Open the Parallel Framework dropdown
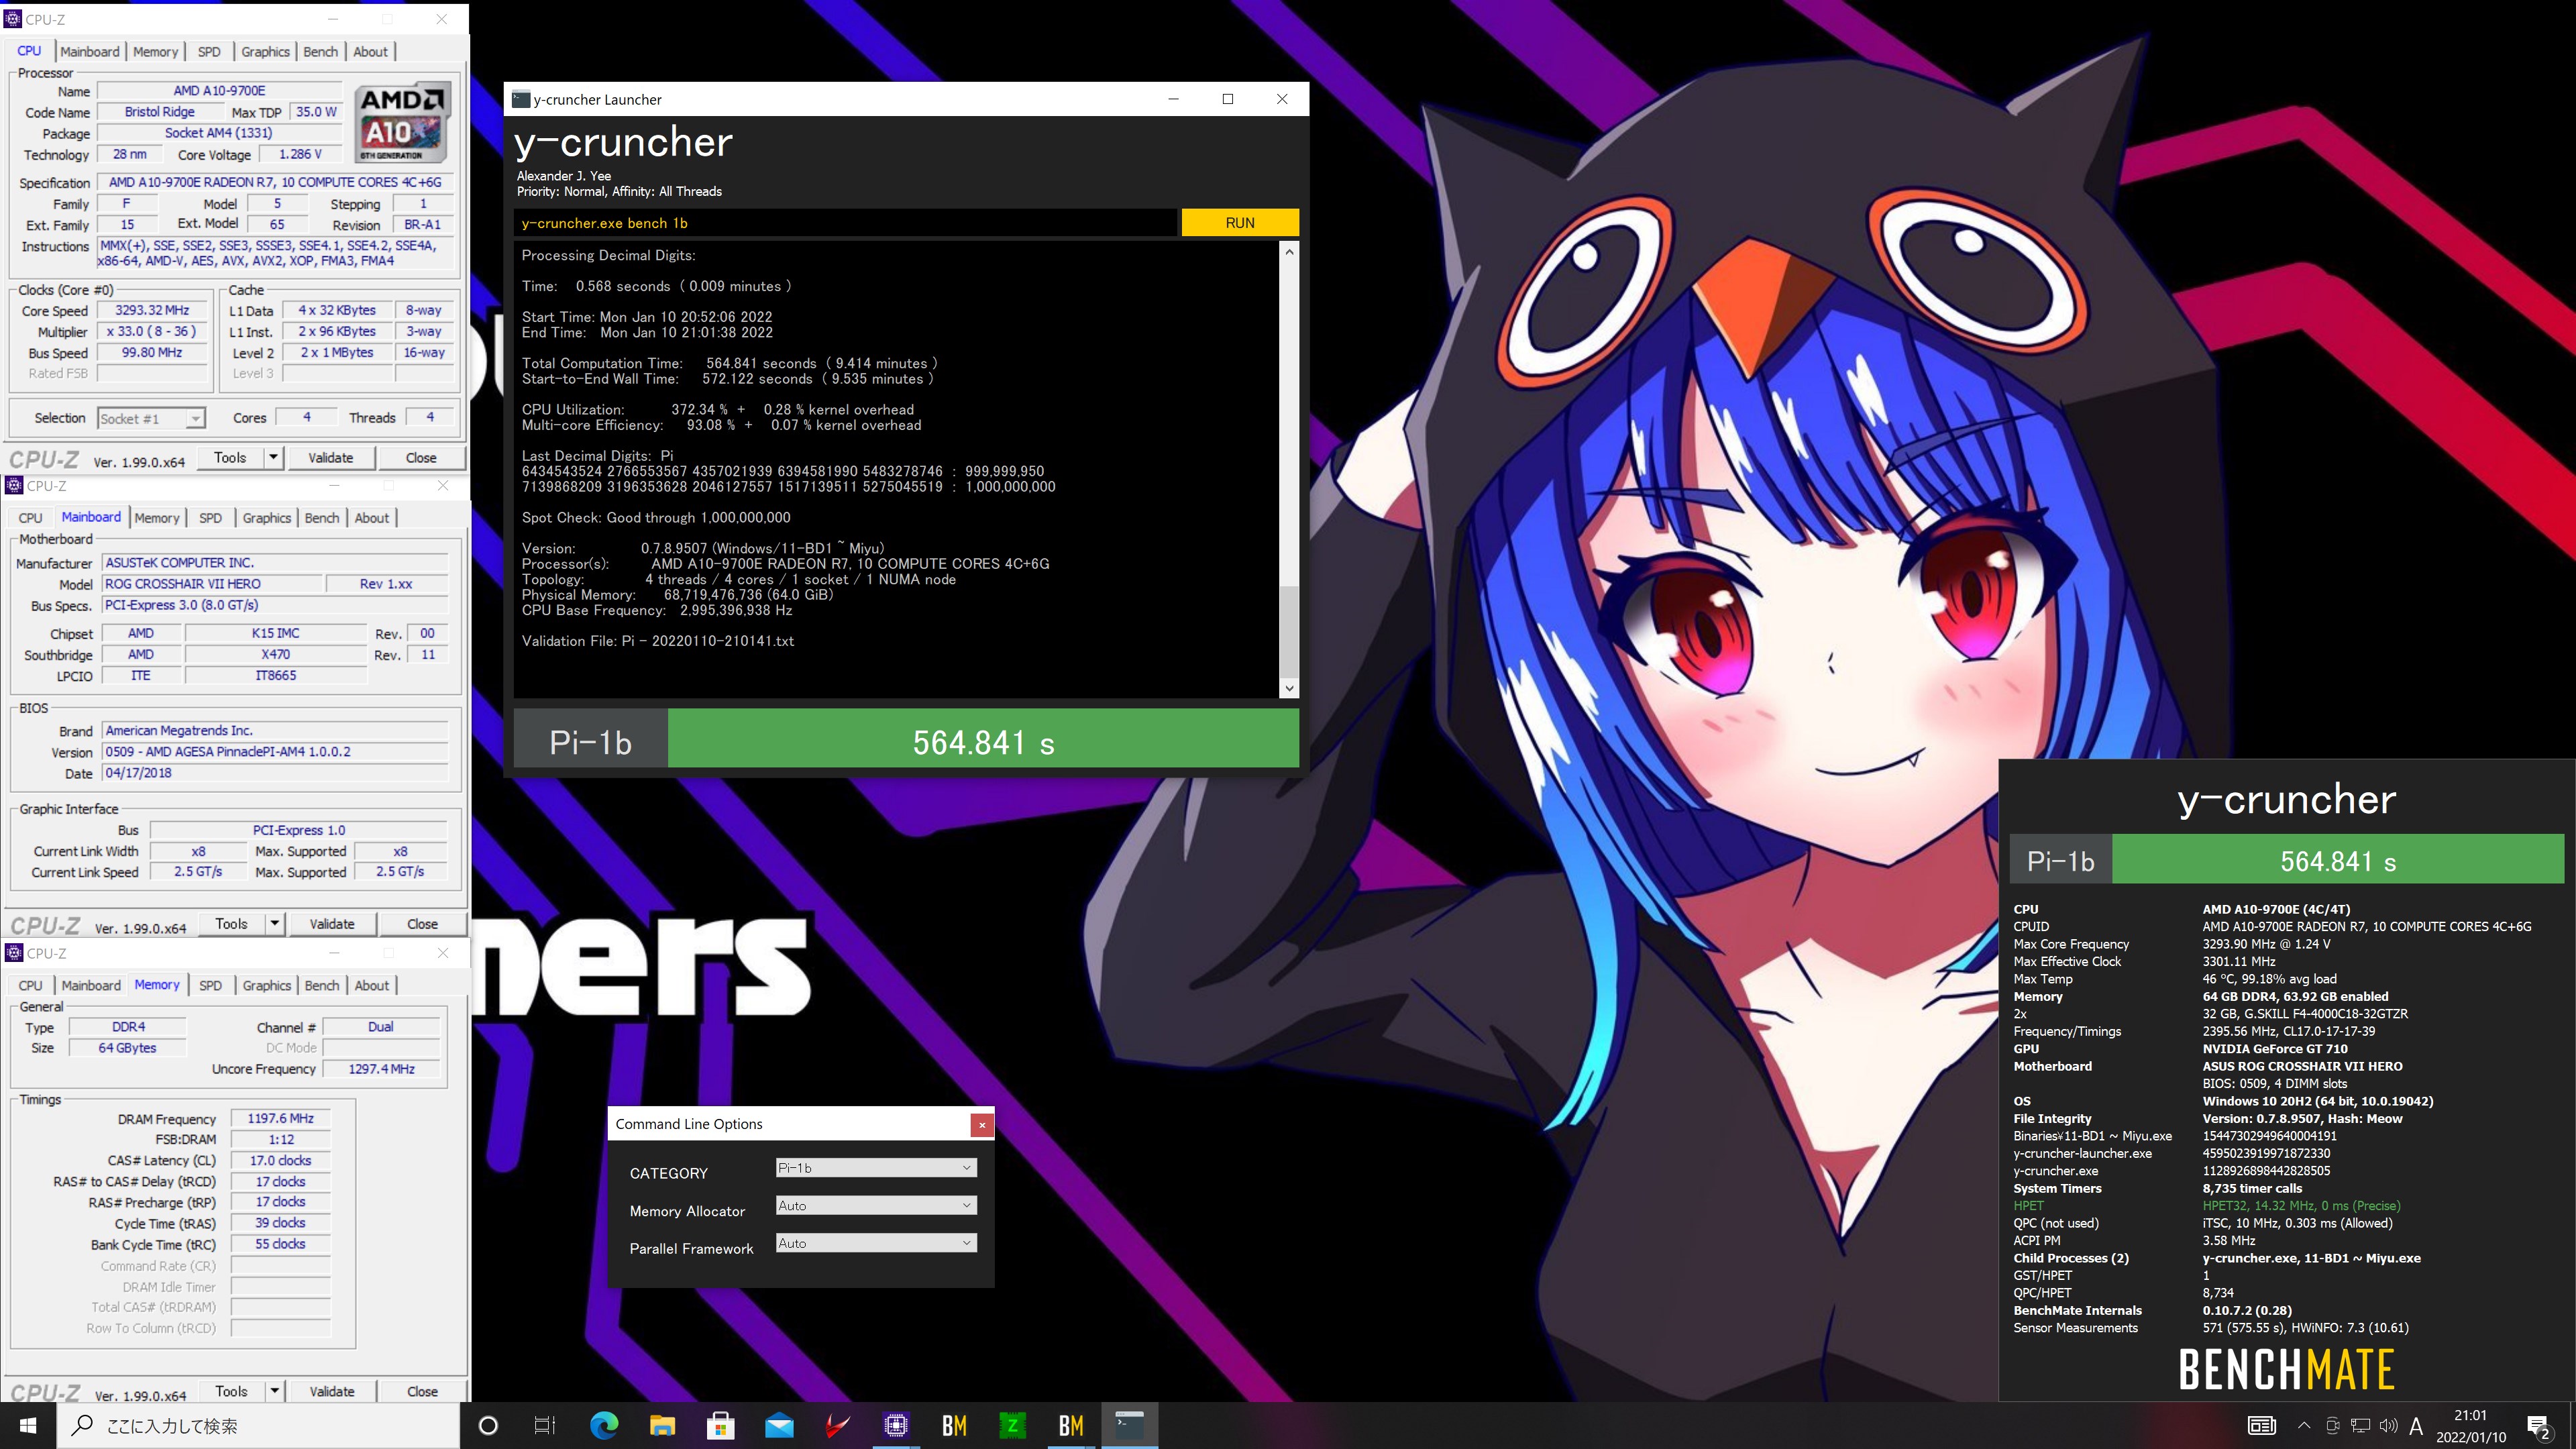2576x1449 pixels. coord(876,1244)
